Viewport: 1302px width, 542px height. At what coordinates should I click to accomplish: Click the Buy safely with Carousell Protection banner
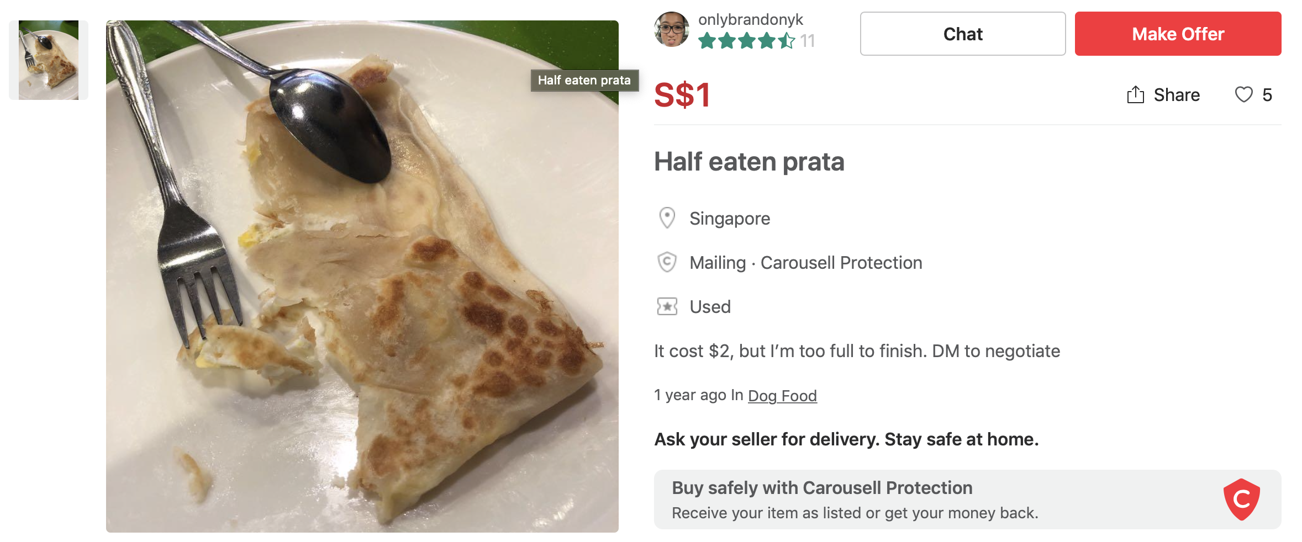pos(911,500)
